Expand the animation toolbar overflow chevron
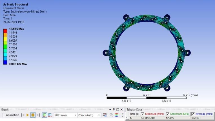215x121 pixels. click(123, 115)
